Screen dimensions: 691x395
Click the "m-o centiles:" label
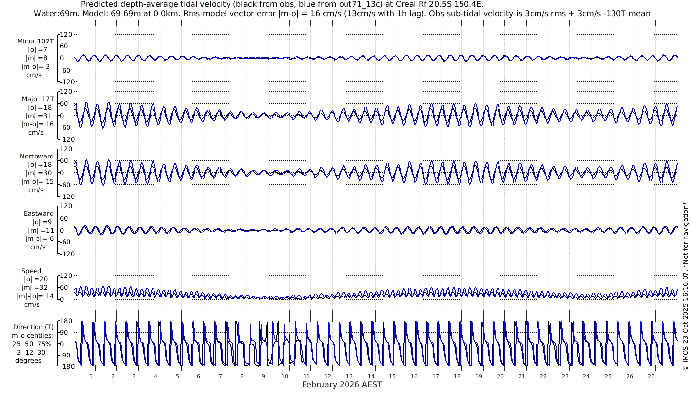[33, 335]
